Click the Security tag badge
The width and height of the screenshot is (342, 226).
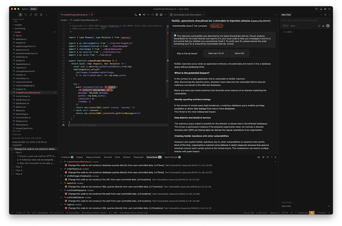[x=217, y=26]
